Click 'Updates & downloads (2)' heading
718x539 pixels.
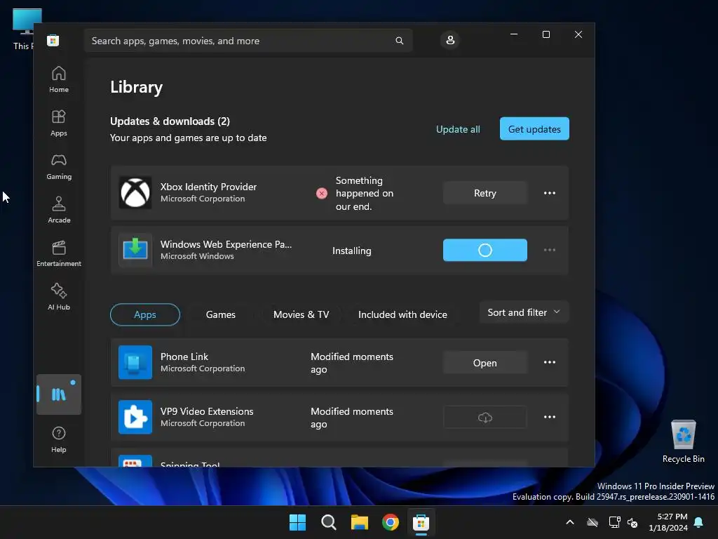[170, 121]
